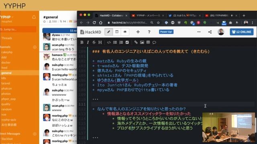Click the Power Up! button

(x=166, y=32)
